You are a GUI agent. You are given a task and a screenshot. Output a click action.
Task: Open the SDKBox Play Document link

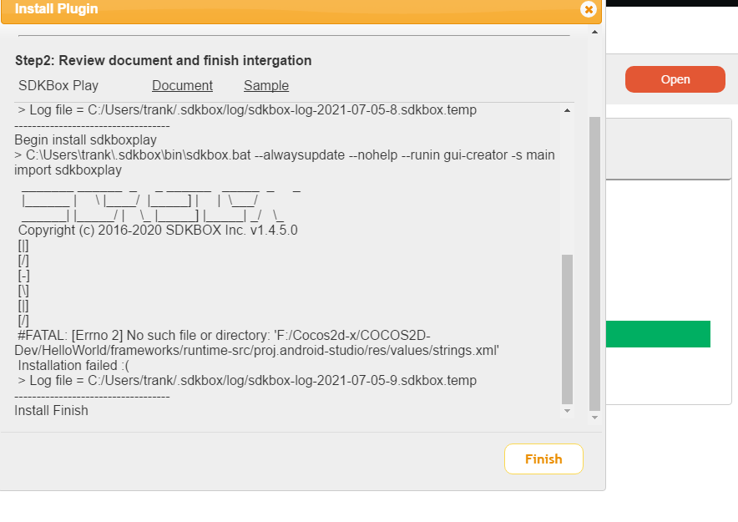(182, 86)
